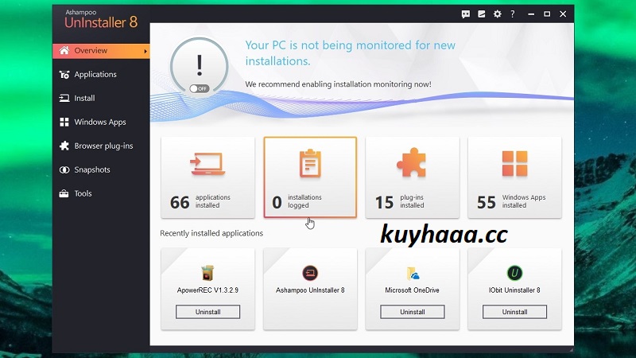Click the orange puzzle piece icon on plug-ins tile
Viewport: 636px width, 358px height.
click(x=411, y=163)
